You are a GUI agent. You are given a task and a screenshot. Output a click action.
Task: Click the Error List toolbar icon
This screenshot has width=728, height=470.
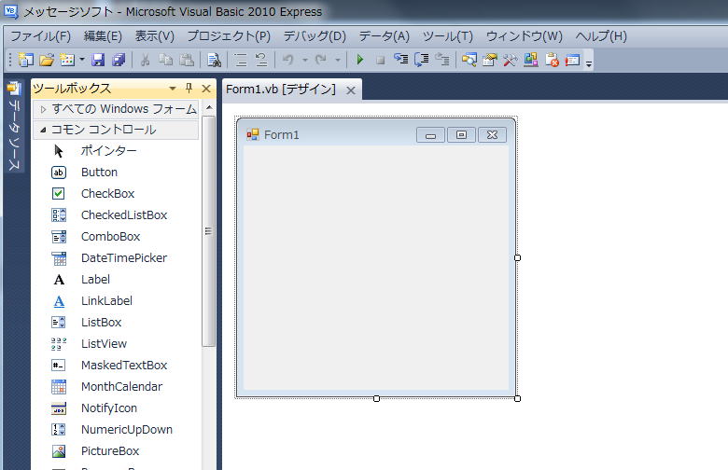tap(552, 60)
